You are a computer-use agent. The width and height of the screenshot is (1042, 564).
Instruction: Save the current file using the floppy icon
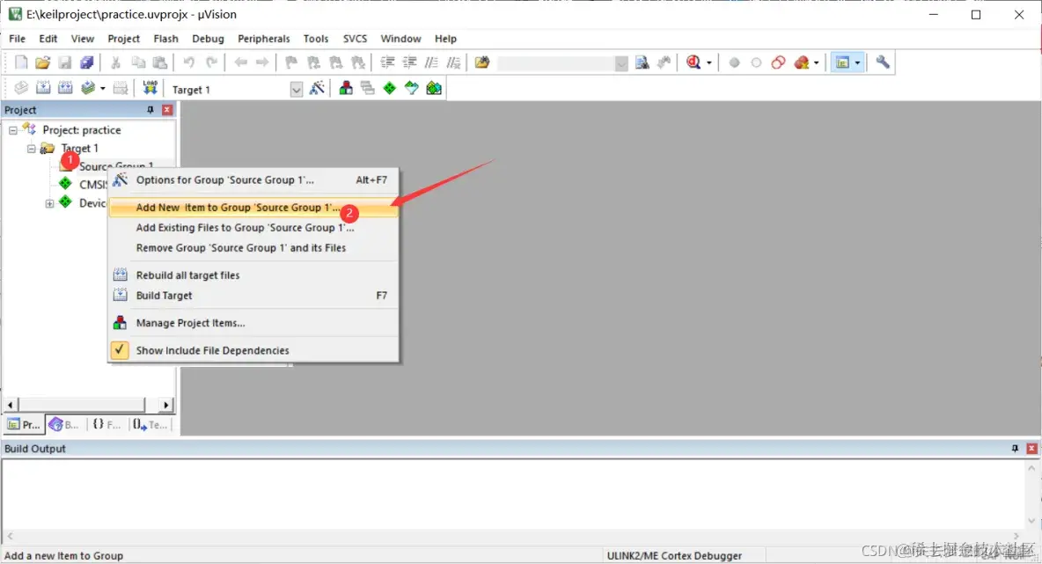[x=64, y=62]
